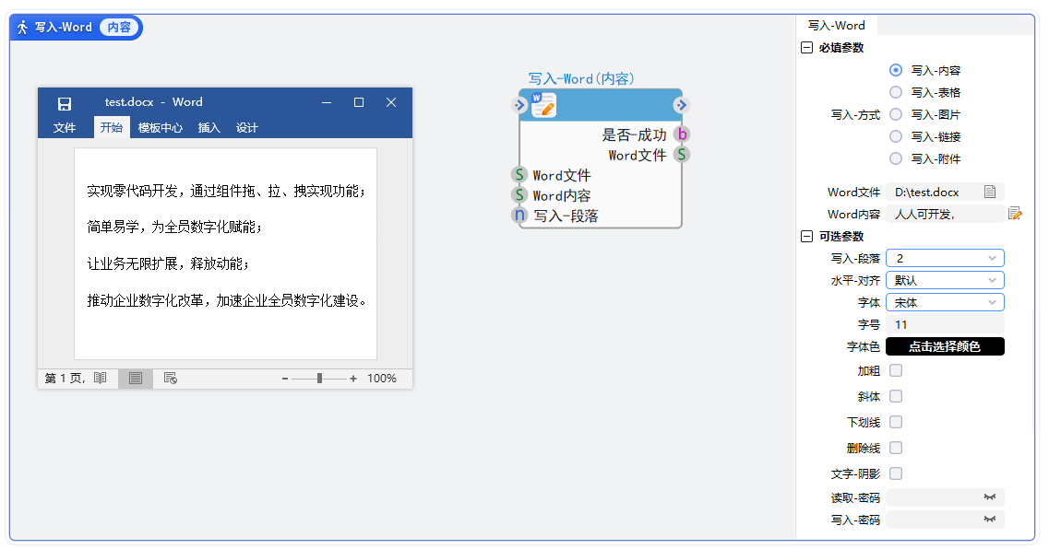This screenshot has height=549, width=1049.
Task: Open the 字体 dropdown showing 宋体
Action: pyautogui.click(x=945, y=302)
